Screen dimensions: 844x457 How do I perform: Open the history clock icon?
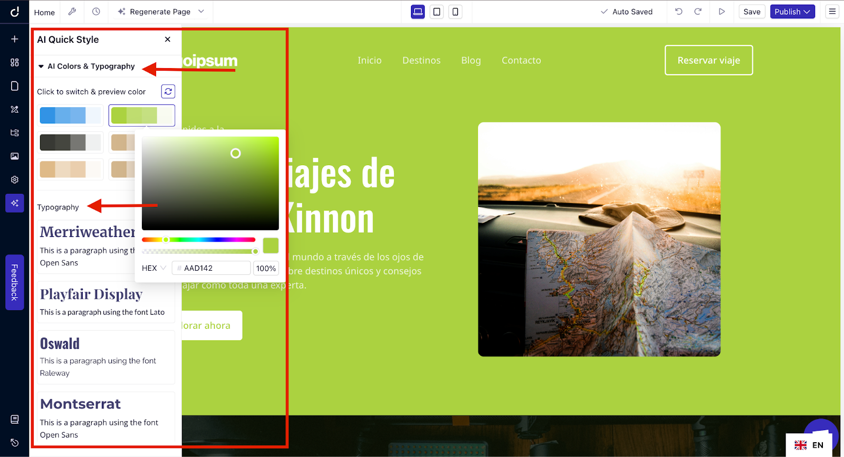[x=96, y=12]
